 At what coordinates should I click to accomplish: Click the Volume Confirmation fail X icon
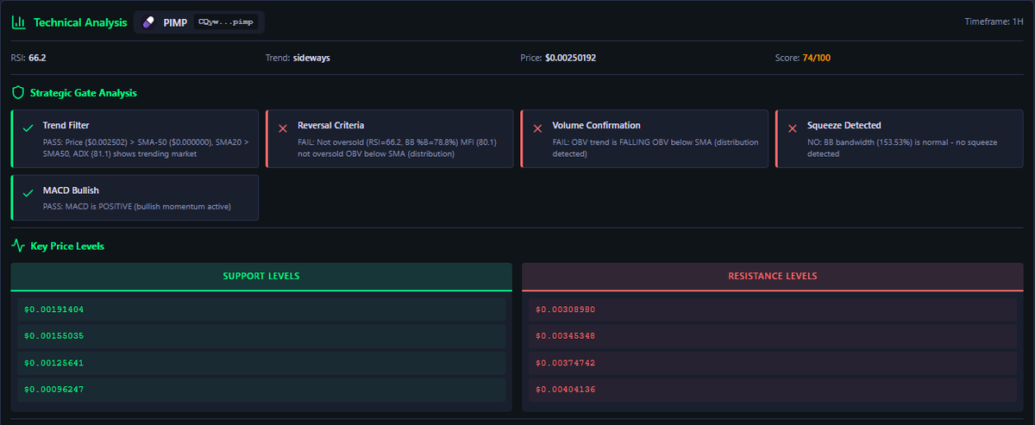point(537,128)
